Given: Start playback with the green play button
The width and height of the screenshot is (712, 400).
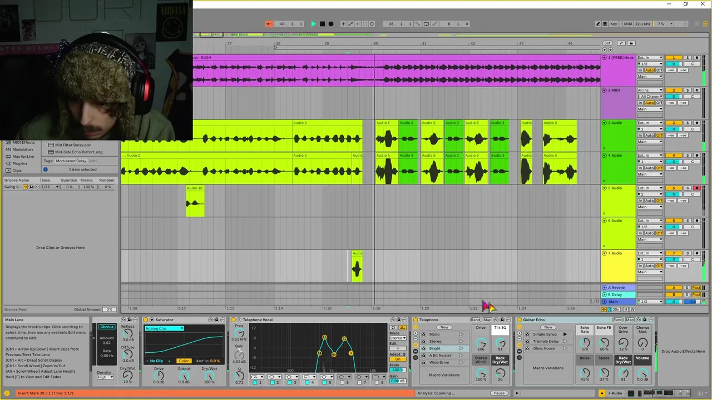Looking at the screenshot, I should (313, 24).
